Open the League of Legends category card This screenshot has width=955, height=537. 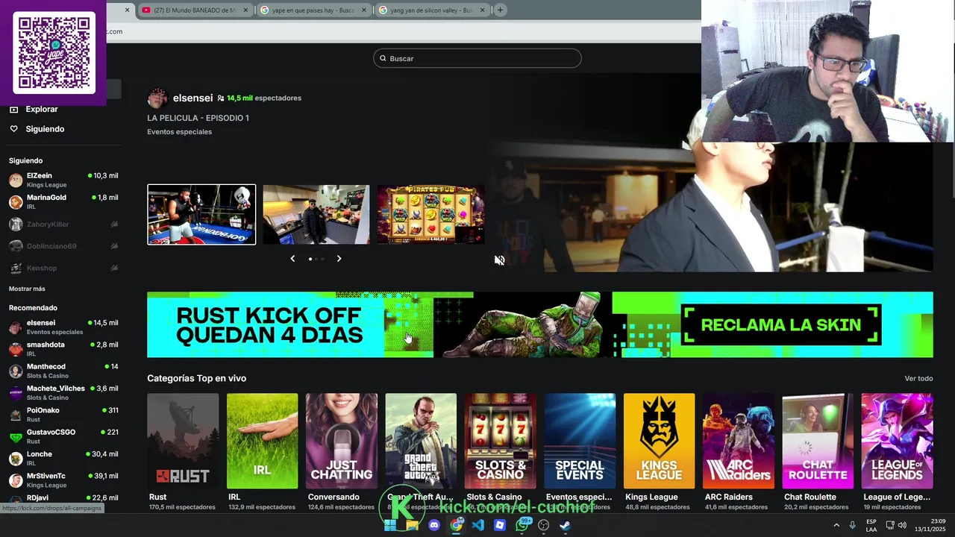click(897, 441)
